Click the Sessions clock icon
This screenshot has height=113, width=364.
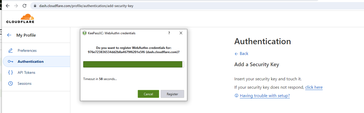(11, 83)
